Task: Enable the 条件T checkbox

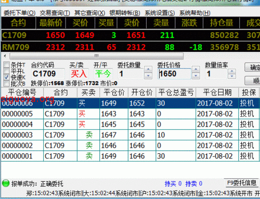Action: point(6,65)
